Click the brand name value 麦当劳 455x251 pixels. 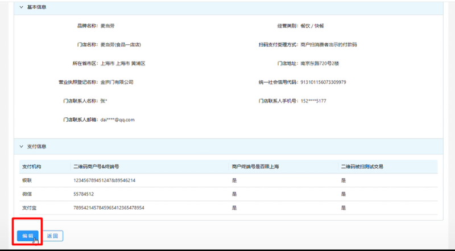coord(107,26)
